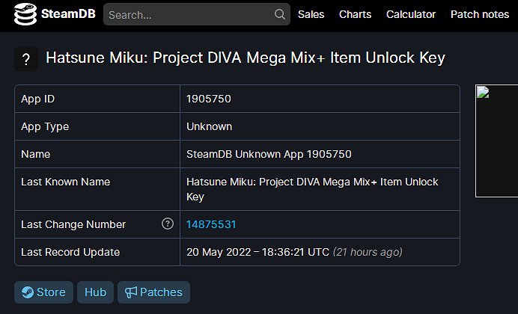Open change number 14875531 link
The image size is (518, 314).
[211, 224]
